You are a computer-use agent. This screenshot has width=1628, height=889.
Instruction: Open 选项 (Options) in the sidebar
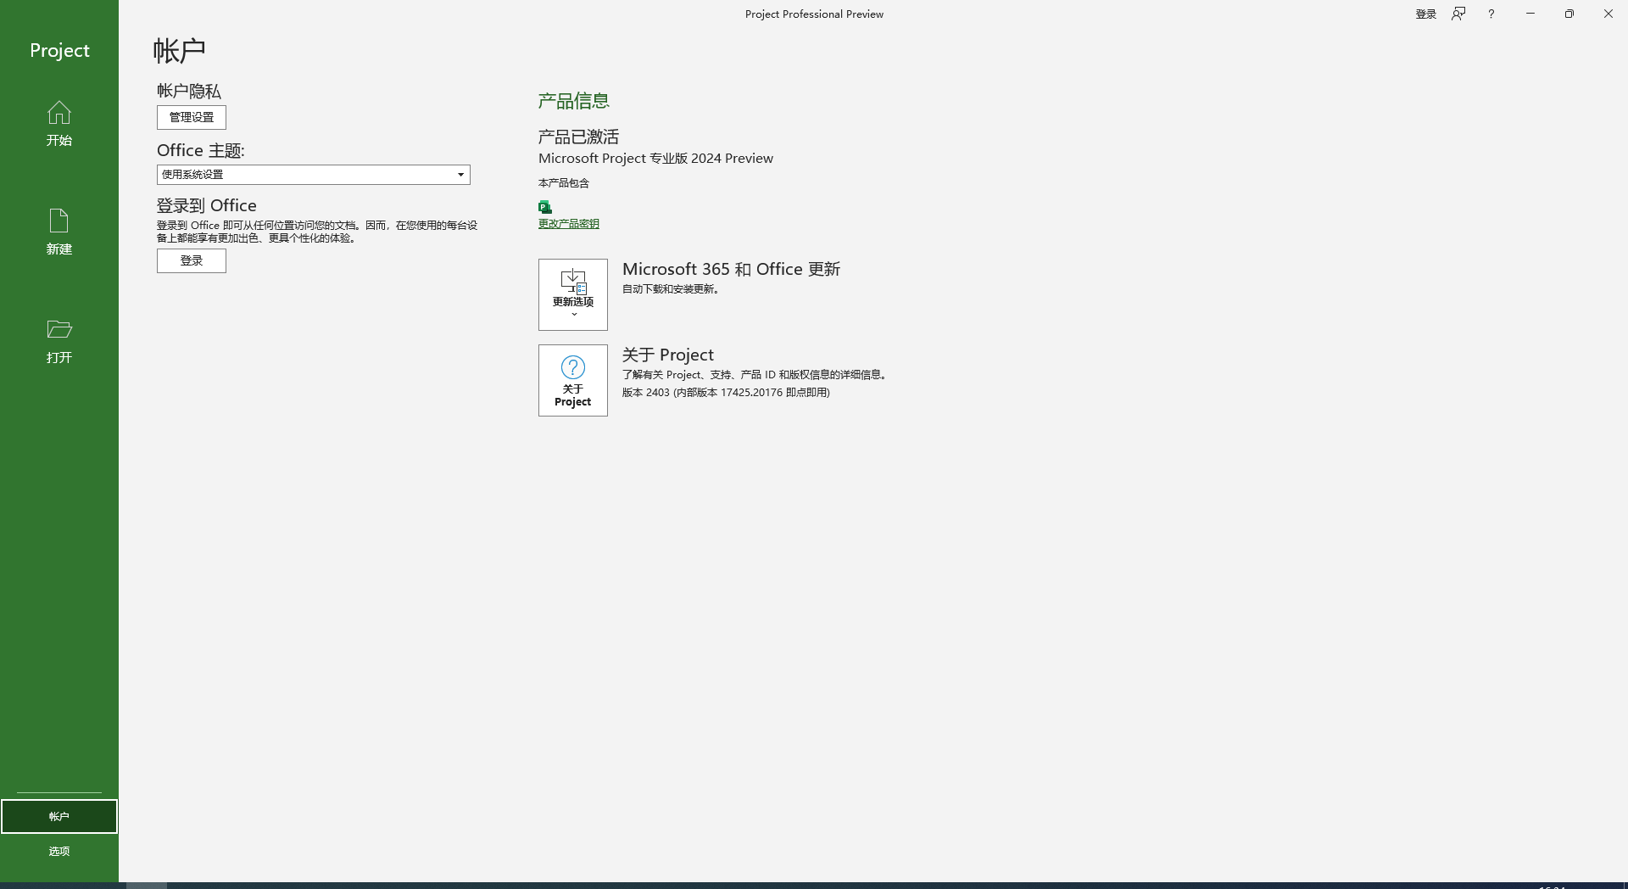click(59, 851)
